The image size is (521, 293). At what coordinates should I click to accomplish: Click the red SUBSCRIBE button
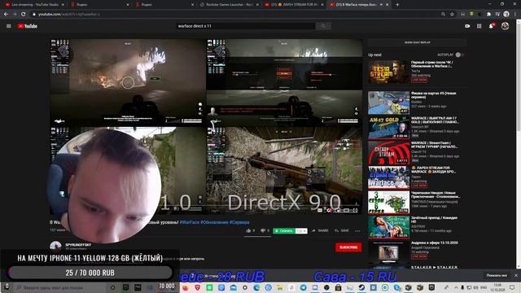[348, 247]
